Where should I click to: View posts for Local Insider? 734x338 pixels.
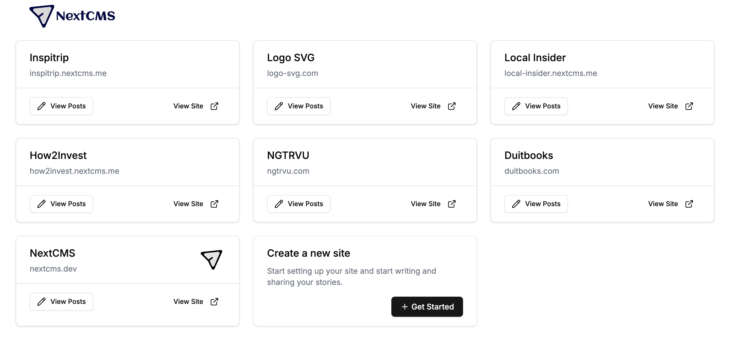536,106
